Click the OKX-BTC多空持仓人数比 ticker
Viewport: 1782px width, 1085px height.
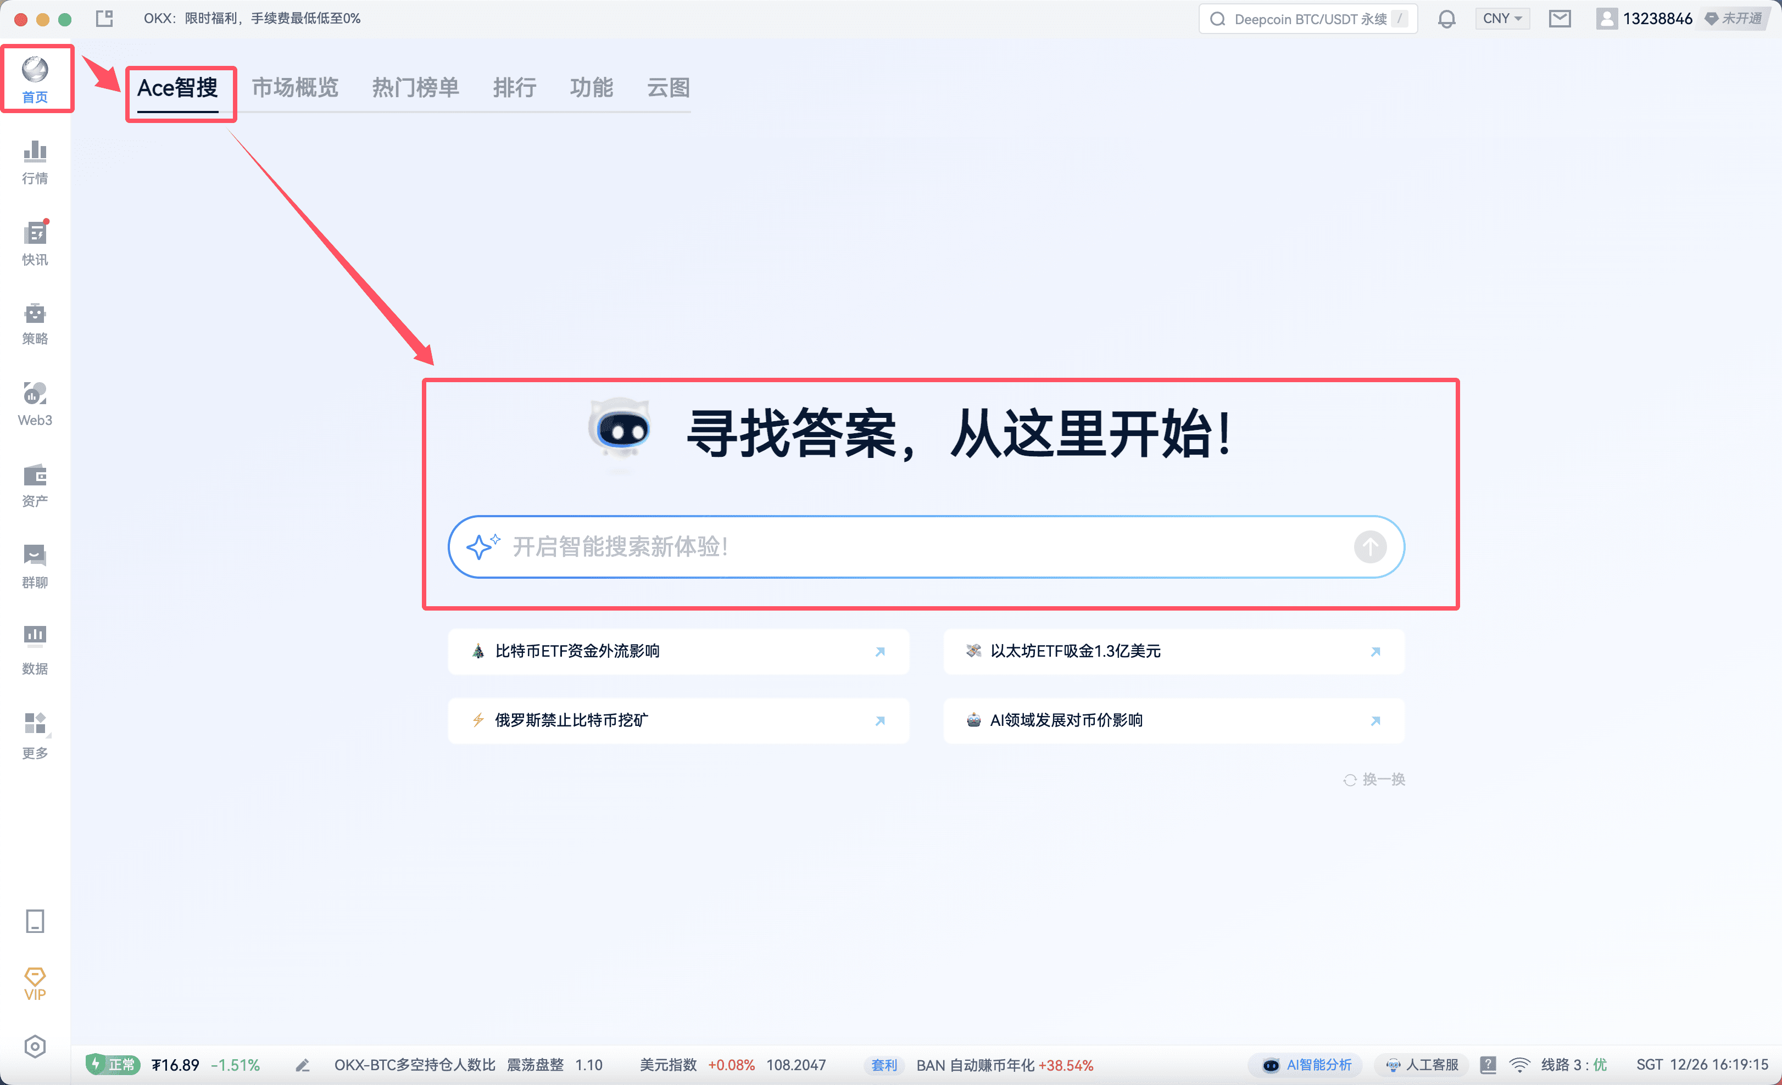click(x=468, y=1065)
